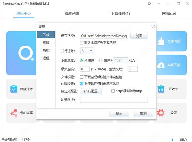
Task: Select 远程 settings category
Action: point(46,58)
